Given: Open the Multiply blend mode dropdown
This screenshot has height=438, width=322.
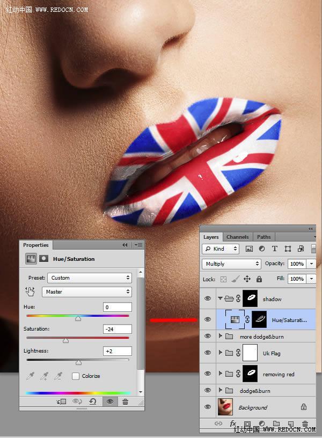Looking at the screenshot, I should [231, 264].
